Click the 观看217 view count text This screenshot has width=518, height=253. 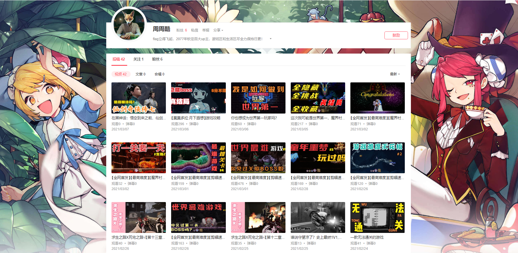tap(297, 124)
